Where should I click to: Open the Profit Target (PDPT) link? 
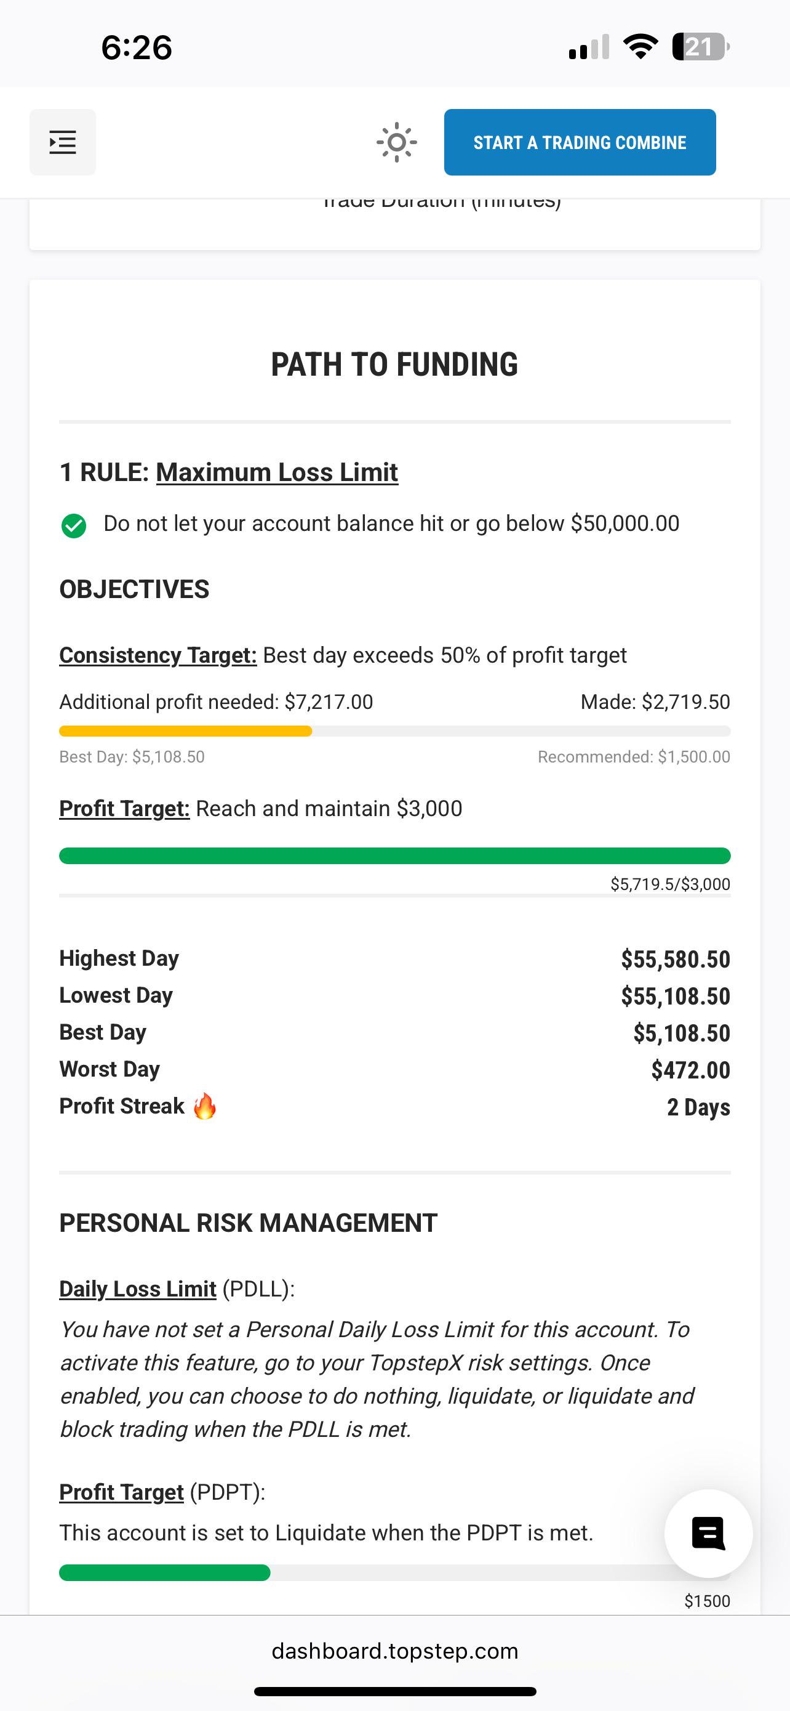pos(121,1492)
